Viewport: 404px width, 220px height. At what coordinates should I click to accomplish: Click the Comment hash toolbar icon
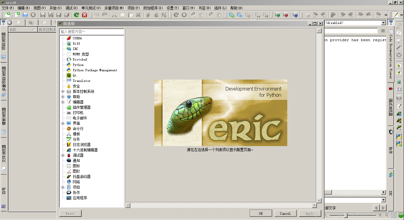pyautogui.click(x=148, y=14)
